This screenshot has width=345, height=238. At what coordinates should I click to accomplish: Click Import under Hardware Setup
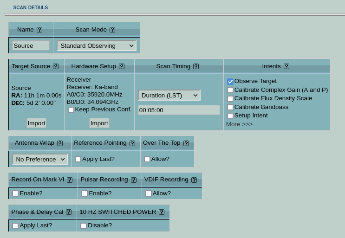99,123
